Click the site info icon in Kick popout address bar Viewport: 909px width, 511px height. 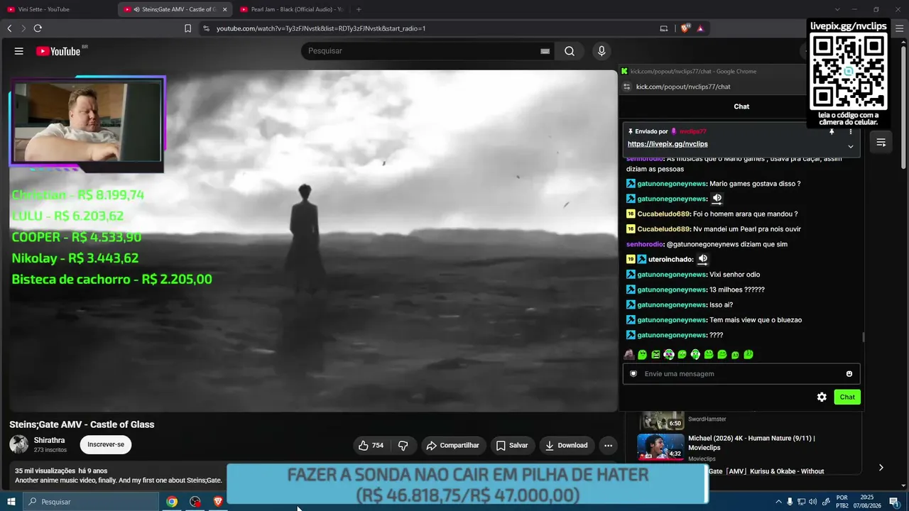[626, 87]
